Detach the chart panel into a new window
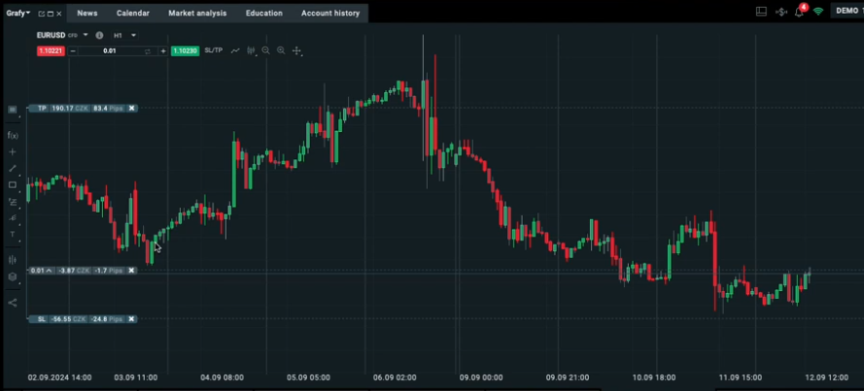 point(42,14)
